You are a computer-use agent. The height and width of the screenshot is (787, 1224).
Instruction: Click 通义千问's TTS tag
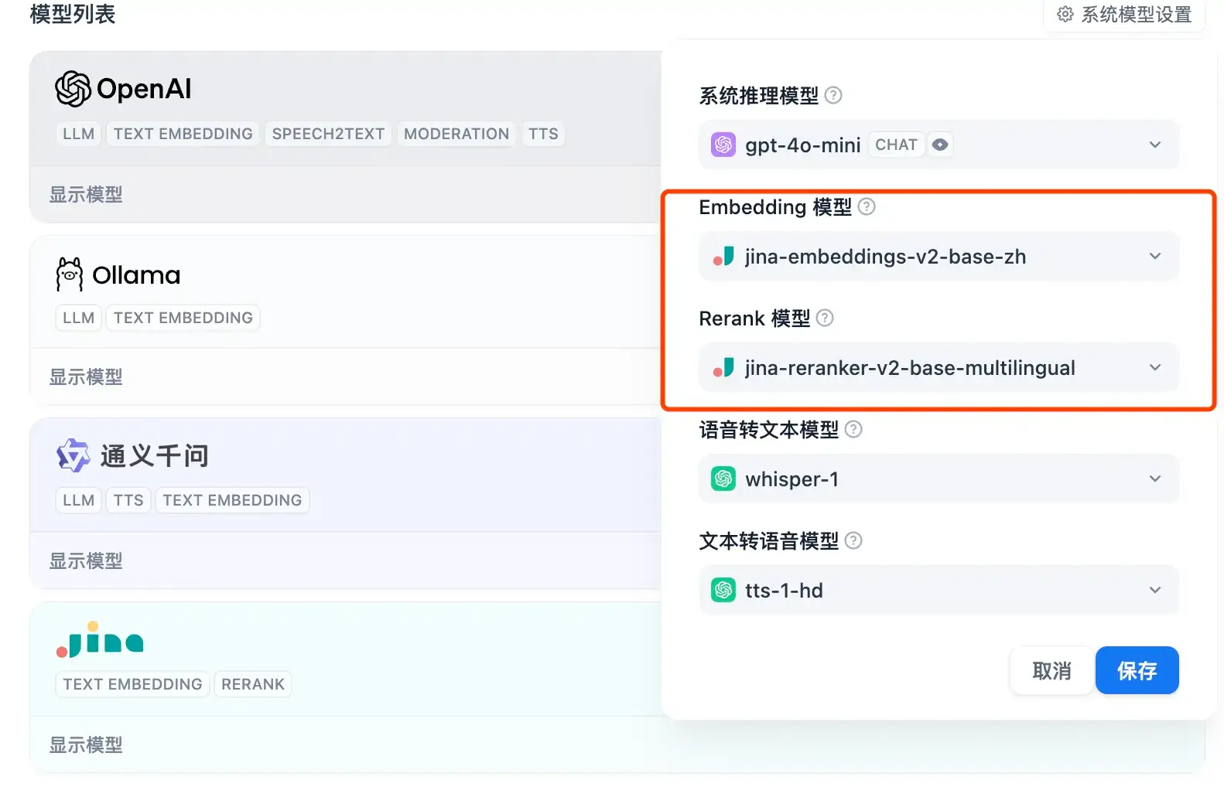128,500
